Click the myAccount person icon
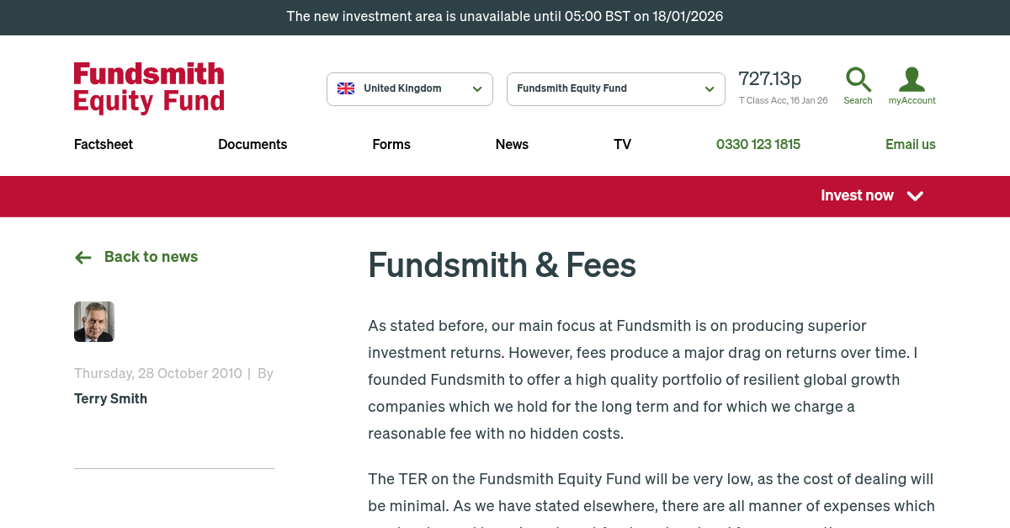Screen dimensions: 1010x528 tap(912, 78)
